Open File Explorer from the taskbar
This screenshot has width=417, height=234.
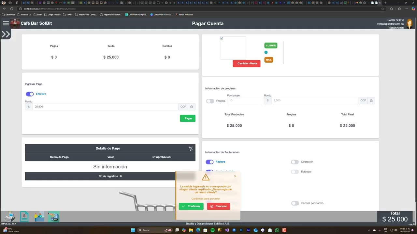pos(191,230)
